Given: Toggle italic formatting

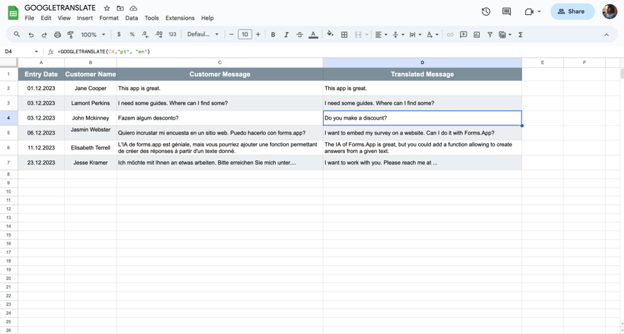Looking at the screenshot, I should pos(286,35).
